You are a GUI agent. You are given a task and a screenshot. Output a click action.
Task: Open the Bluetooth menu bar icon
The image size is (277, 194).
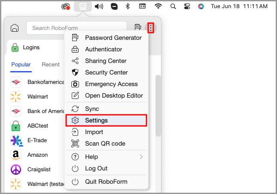[128, 6]
